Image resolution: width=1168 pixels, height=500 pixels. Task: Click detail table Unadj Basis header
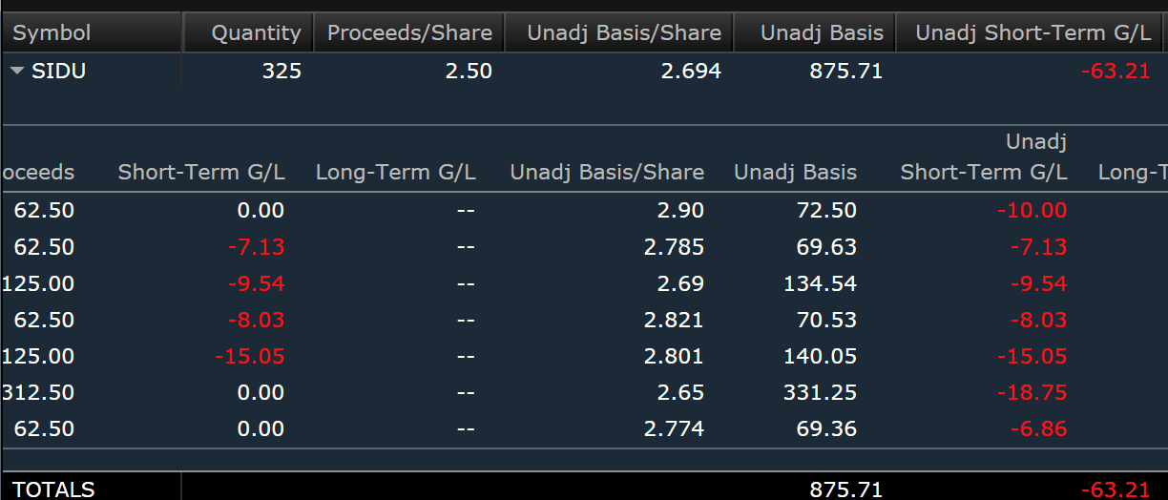pyautogui.click(x=795, y=173)
